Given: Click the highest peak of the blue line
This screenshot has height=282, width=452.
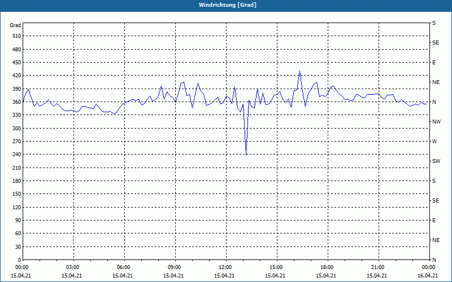Looking at the screenshot, I should coord(300,71).
